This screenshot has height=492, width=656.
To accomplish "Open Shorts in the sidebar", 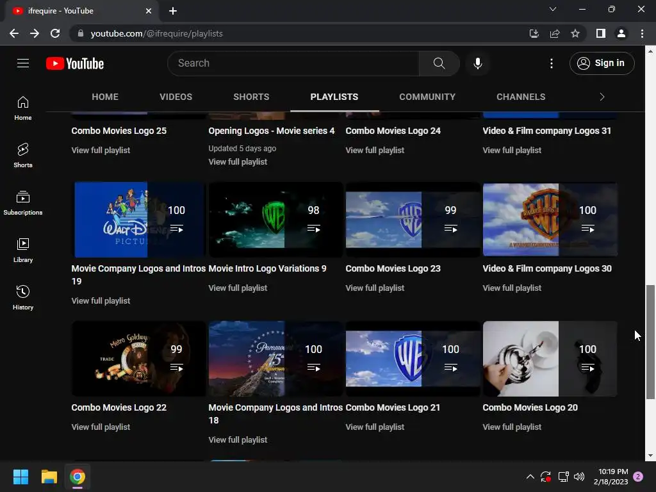I will coord(23,155).
